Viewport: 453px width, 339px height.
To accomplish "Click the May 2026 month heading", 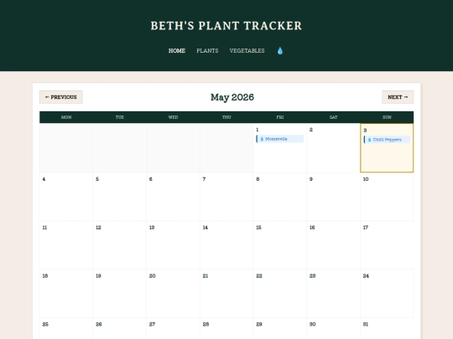I will (232, 97).
